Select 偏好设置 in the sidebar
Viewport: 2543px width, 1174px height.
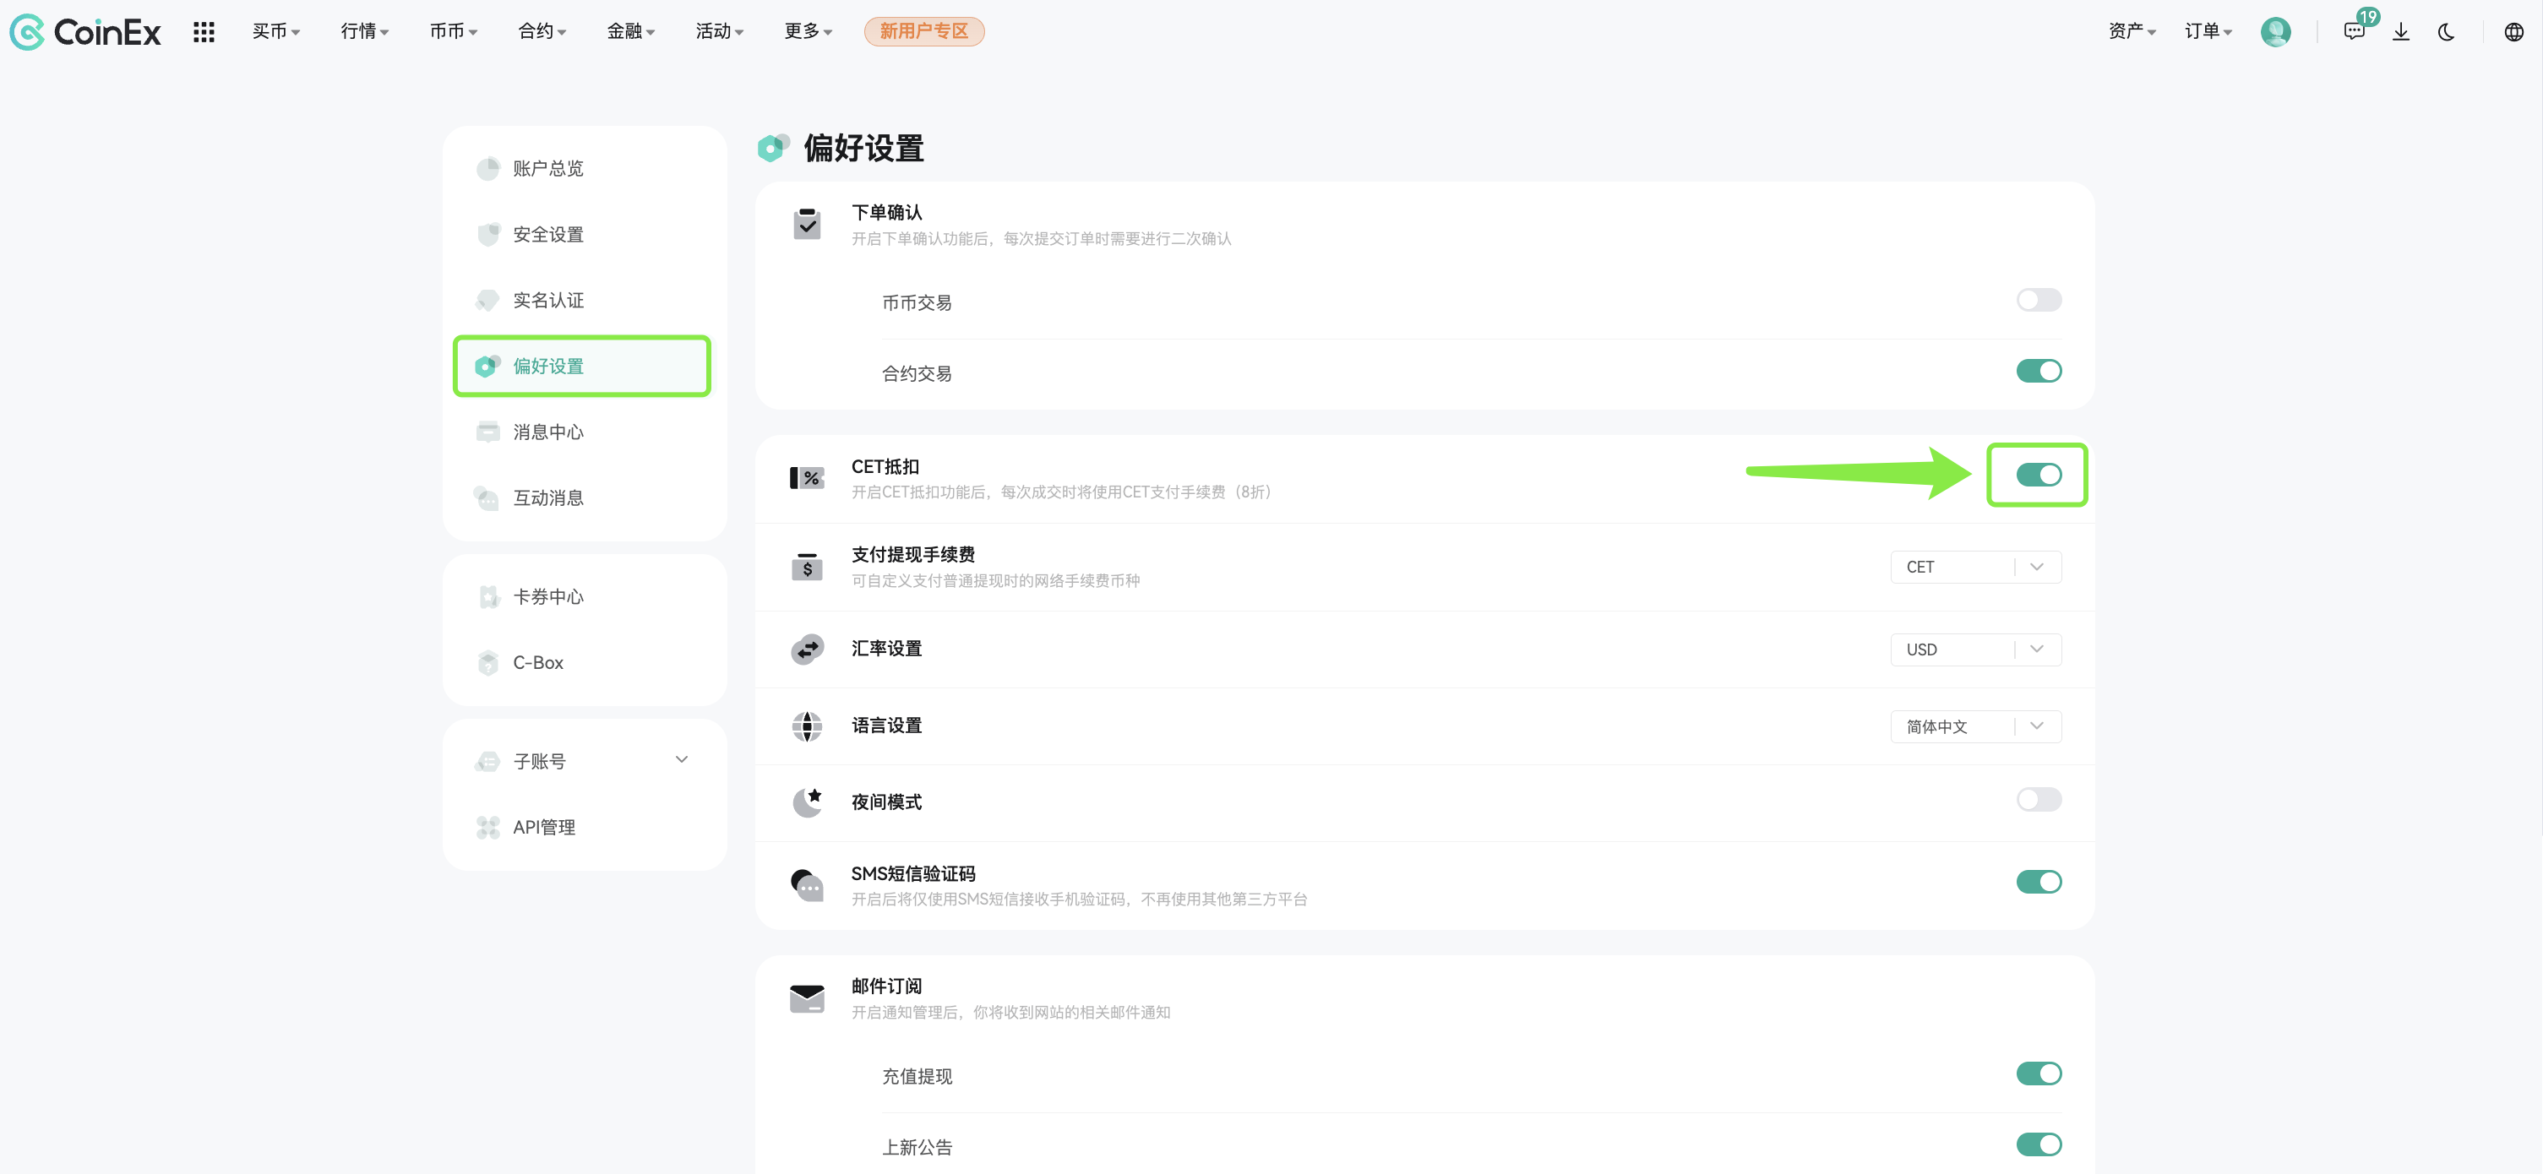[581, 367]
